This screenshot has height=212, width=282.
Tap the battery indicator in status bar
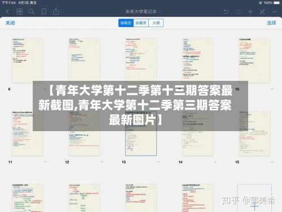pos(277,3)
